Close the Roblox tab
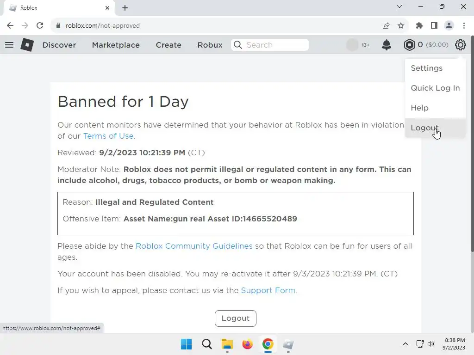The image size is (474, 355). click(x=107, y=8)
